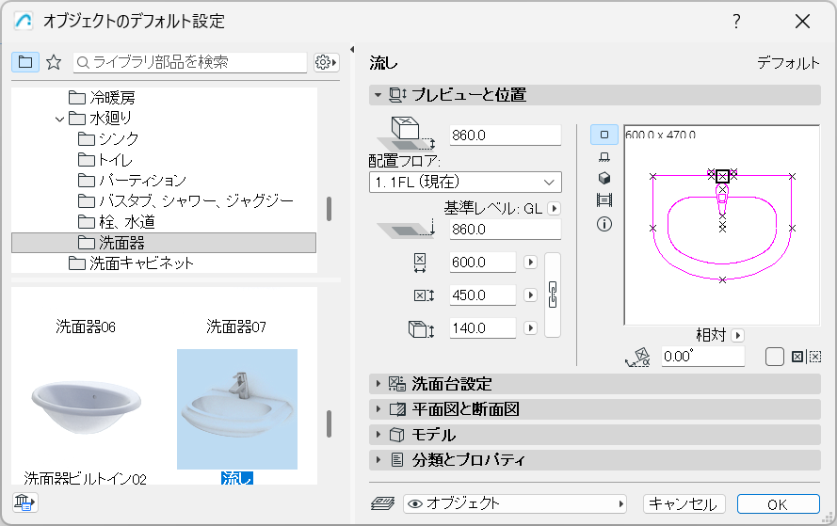Edit the width field 600.0

click(483, 263)
